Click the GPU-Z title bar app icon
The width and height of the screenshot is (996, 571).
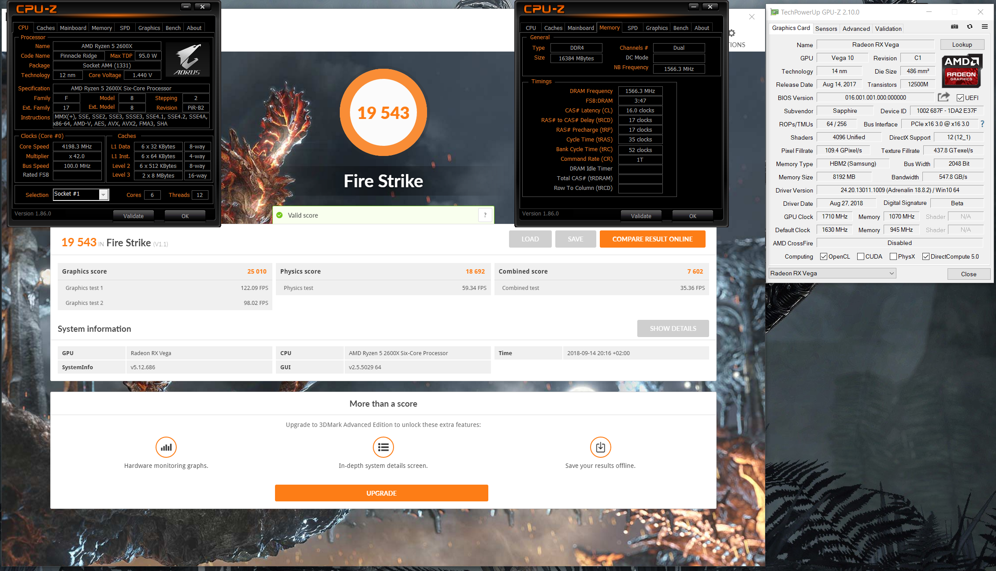pos(774,12)
